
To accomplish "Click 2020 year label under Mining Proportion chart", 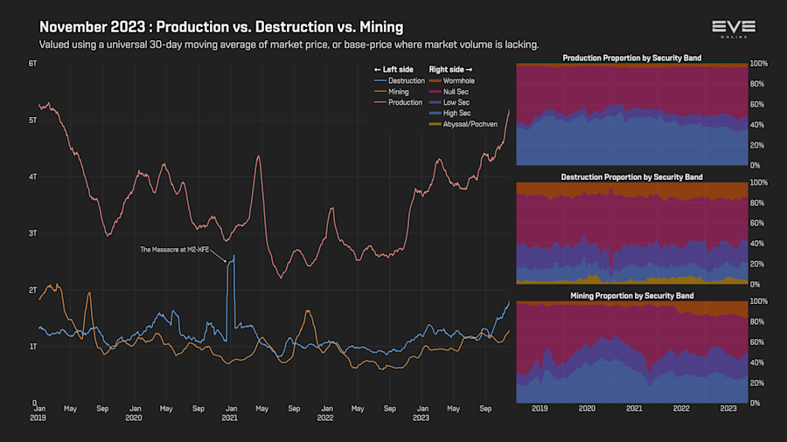I will coord(587,409).
